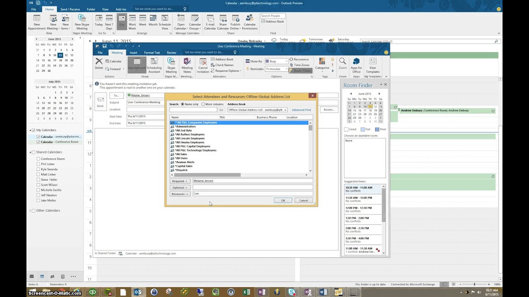Image resolution: width=529 pixels, height=297 pixels.
Task: Switch to Insert tab in meeting window
Action: 133,52
